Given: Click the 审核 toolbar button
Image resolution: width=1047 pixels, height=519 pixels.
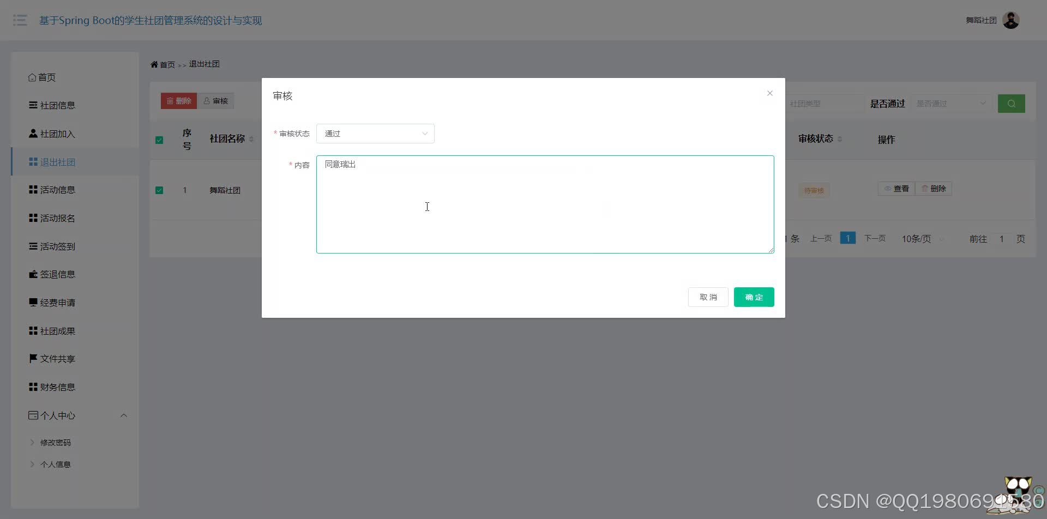Looking at the screenshot, I should point(215,101).
